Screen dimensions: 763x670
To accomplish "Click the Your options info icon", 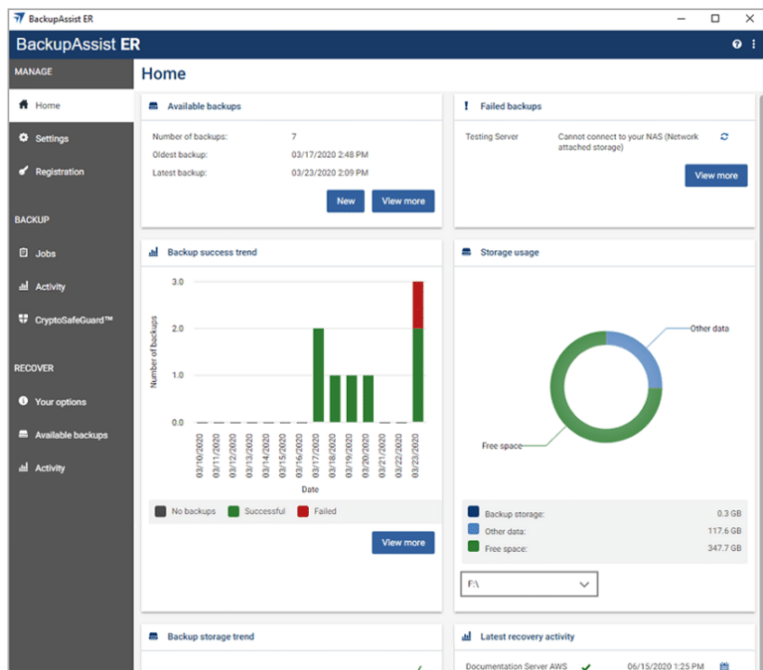I will (x=23, y=401).
